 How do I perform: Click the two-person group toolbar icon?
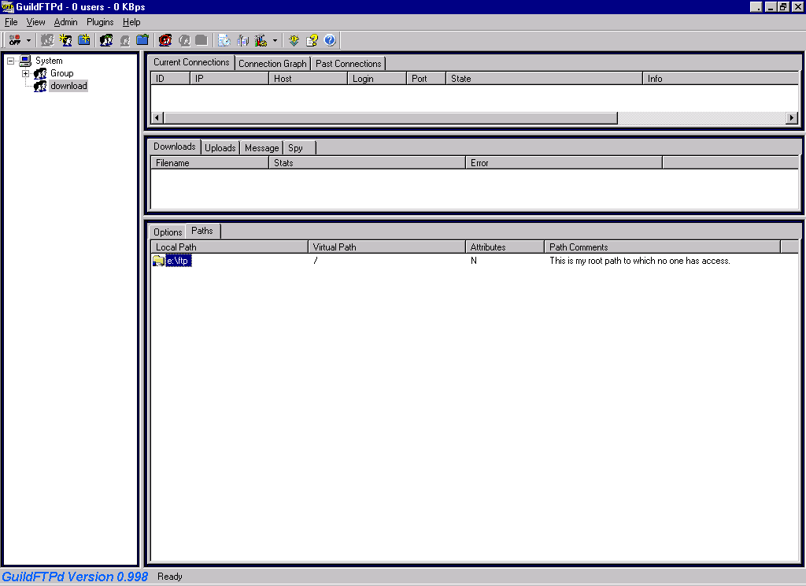pyautogui.click(x=106, y=40)
